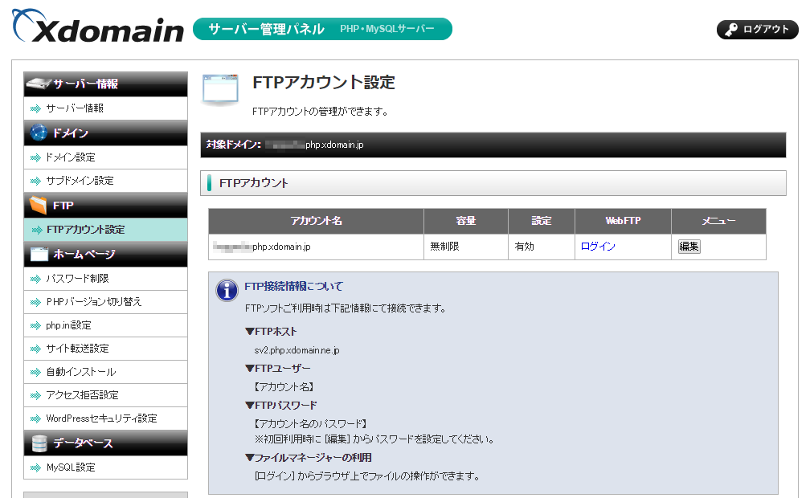Click arrow icon beside サーバー情報 menu item
This screenshot has height=498, width=810.
35,108
